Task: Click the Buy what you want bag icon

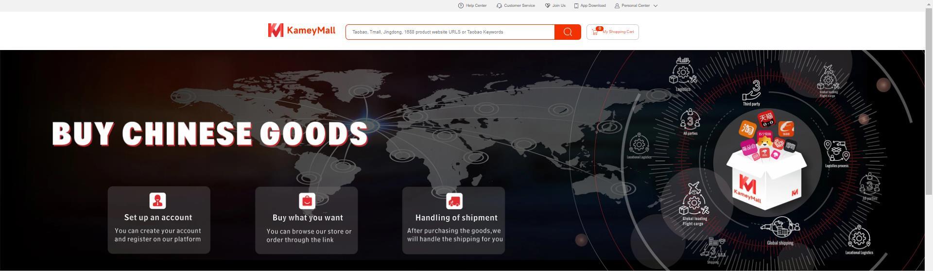Action: (x=307, y=201)
